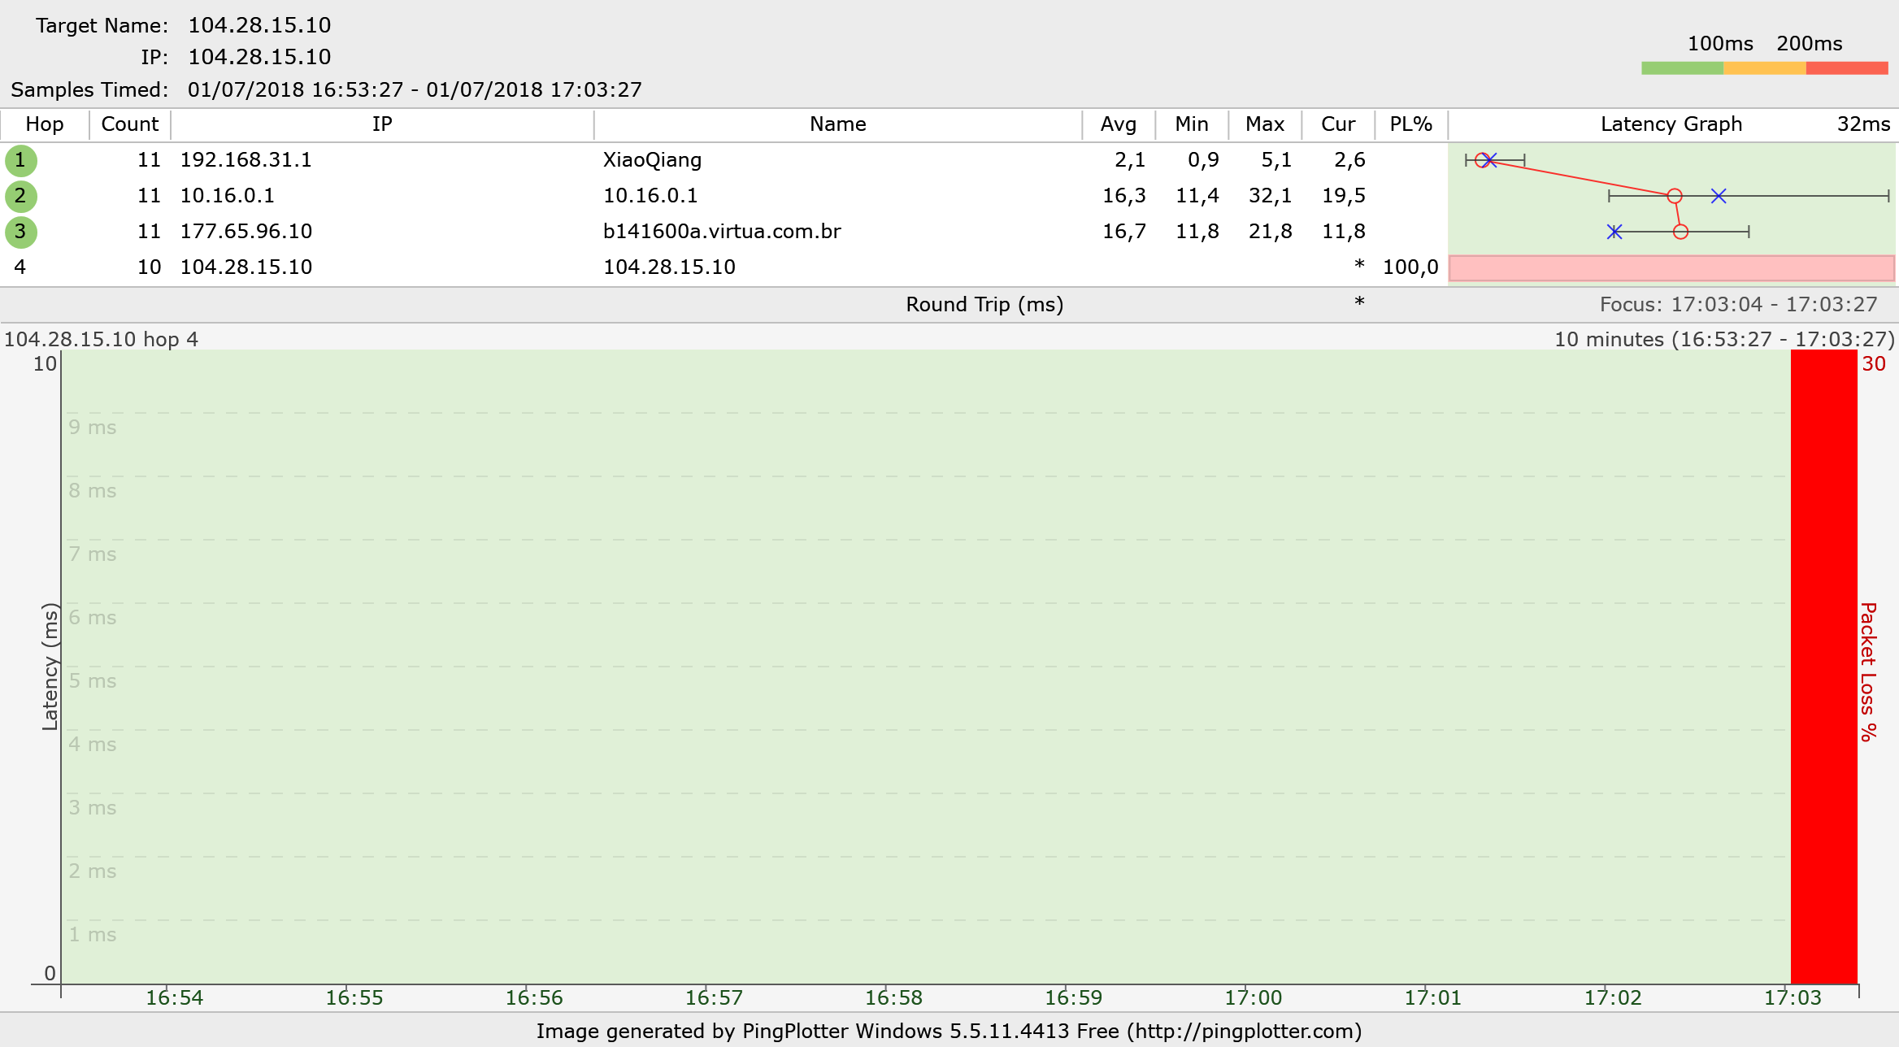Click the 17:03 time axis marker

click(1793, 998)
